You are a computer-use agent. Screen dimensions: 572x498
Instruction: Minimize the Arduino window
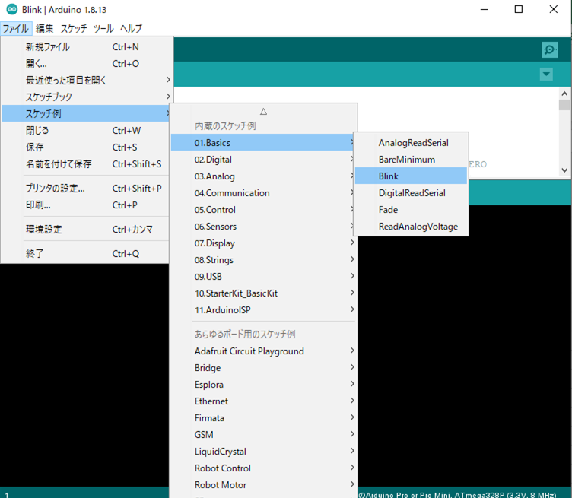484,9
